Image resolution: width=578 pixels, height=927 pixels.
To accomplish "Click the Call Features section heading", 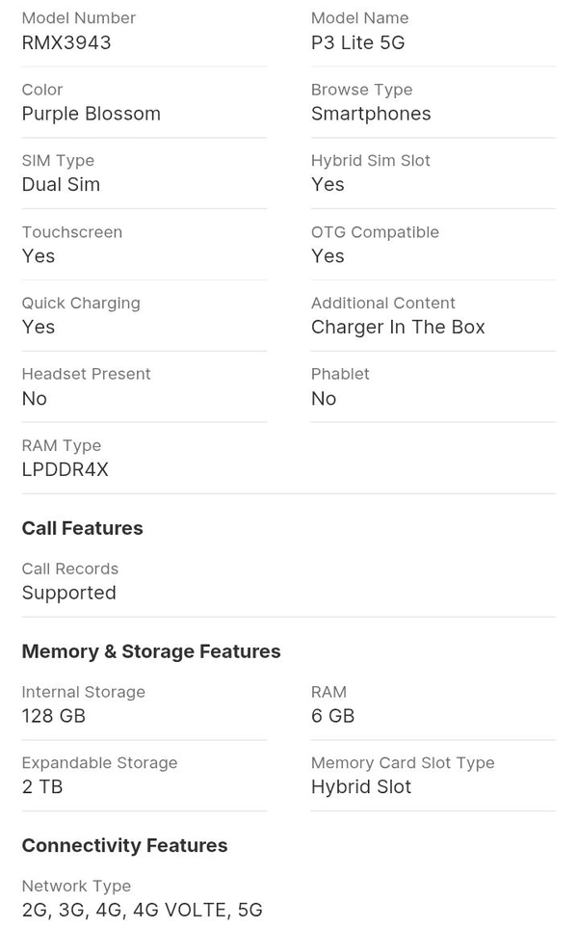I will point(82,528).
